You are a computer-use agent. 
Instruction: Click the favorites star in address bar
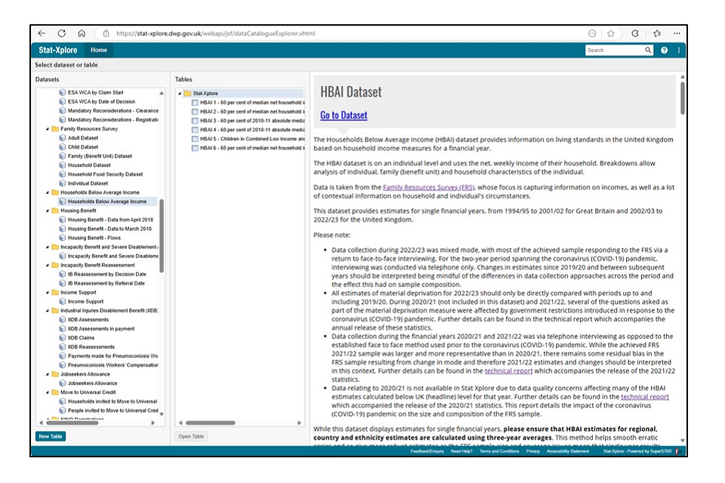coord(610,33)
